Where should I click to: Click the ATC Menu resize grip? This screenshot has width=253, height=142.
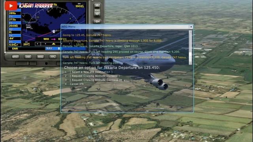coord(191,110)
